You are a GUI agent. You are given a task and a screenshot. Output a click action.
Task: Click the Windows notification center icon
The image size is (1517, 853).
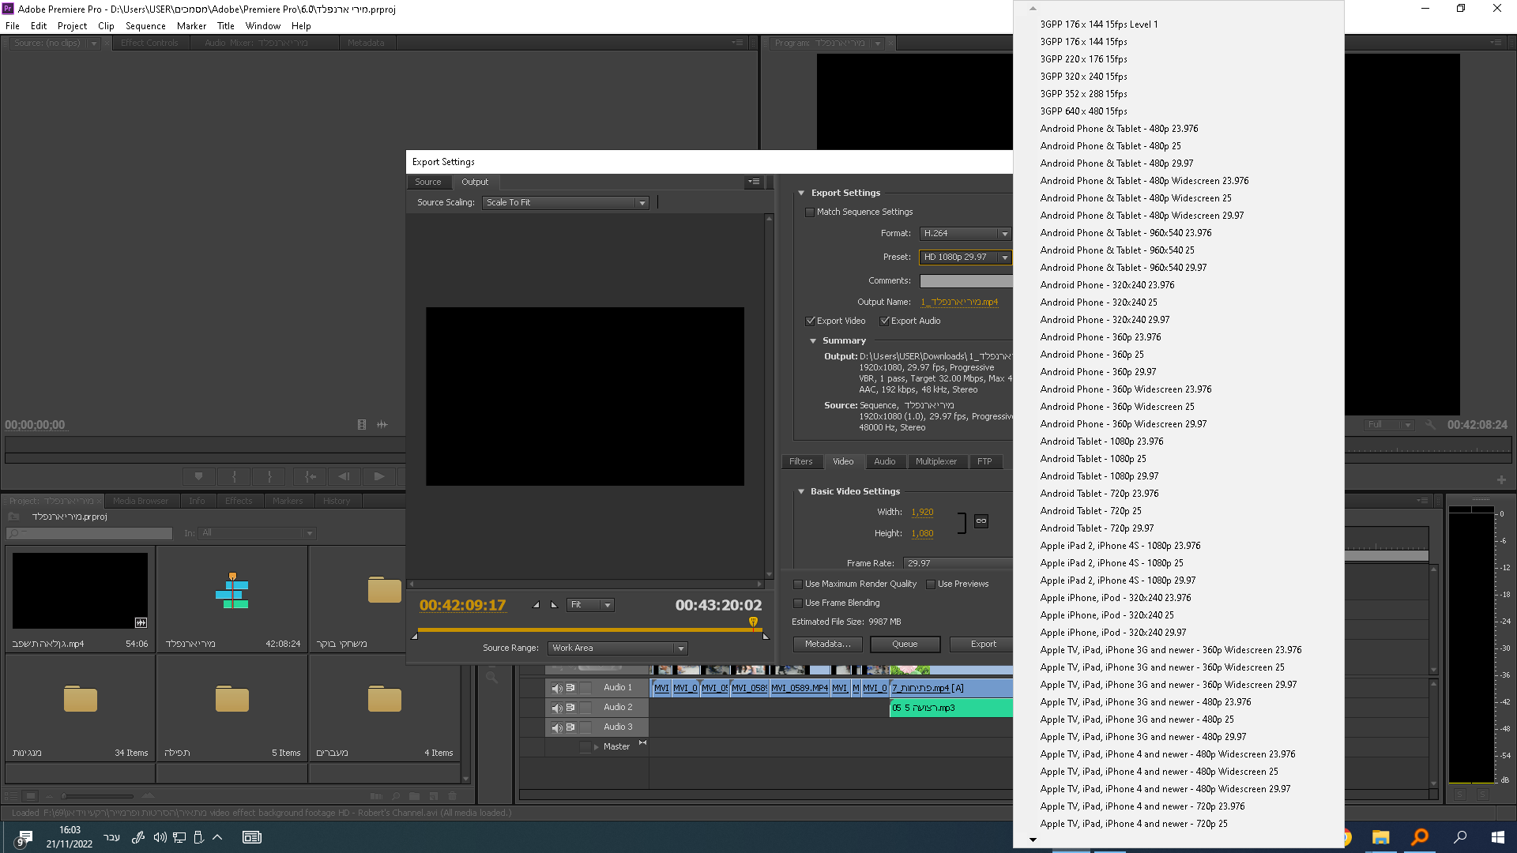[x=24, y=837]
